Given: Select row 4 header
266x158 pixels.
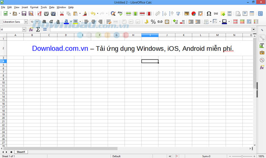Looking at the screenshot, I should coord(3,61).
